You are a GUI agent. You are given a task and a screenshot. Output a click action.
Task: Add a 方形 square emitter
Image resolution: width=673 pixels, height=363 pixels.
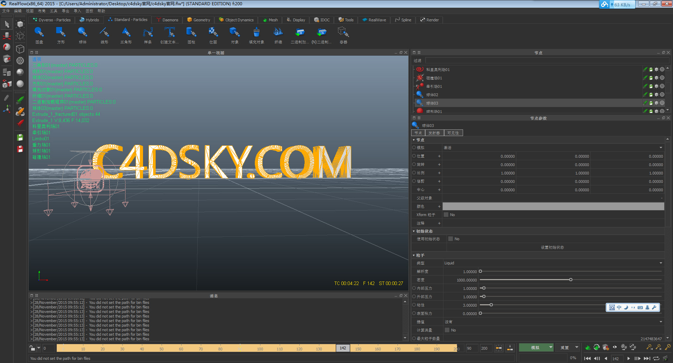tap(61, 33)
